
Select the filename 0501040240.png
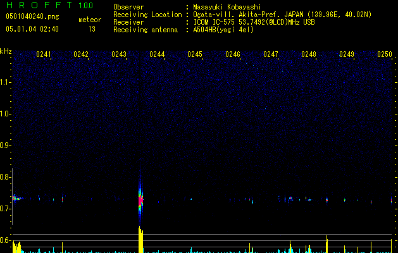click(x=32, y=16)
